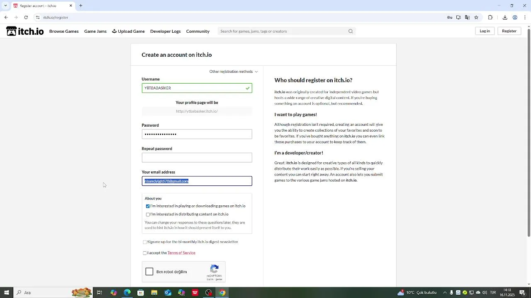Click the Username input field
The width and height of the screenshot is (531, 298).
coord(197,88)
